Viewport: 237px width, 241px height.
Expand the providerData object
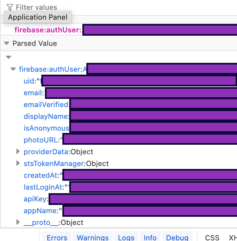18,151
